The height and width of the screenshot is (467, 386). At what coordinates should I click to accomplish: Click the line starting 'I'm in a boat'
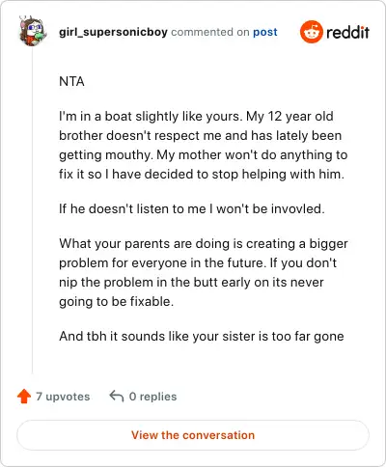[x=196, y=116]
